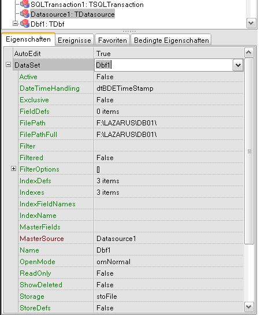Click the property grid scroll down arrow

click(249, 307)
